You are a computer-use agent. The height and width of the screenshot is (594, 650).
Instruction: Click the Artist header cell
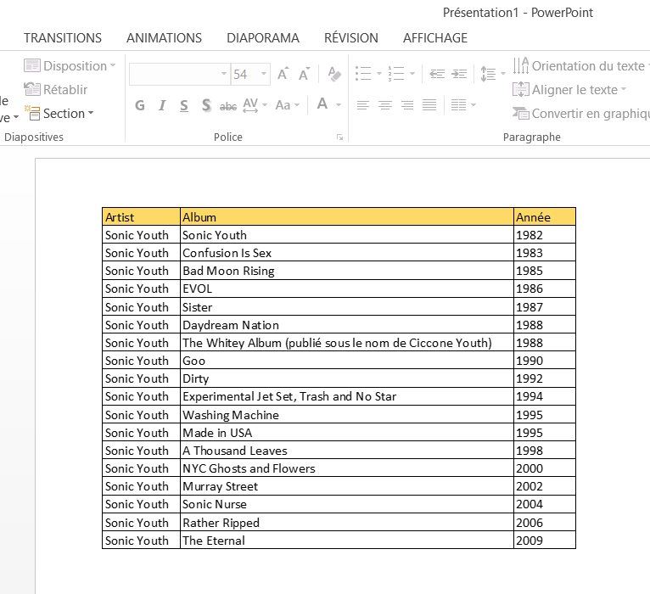click(142, 216)
